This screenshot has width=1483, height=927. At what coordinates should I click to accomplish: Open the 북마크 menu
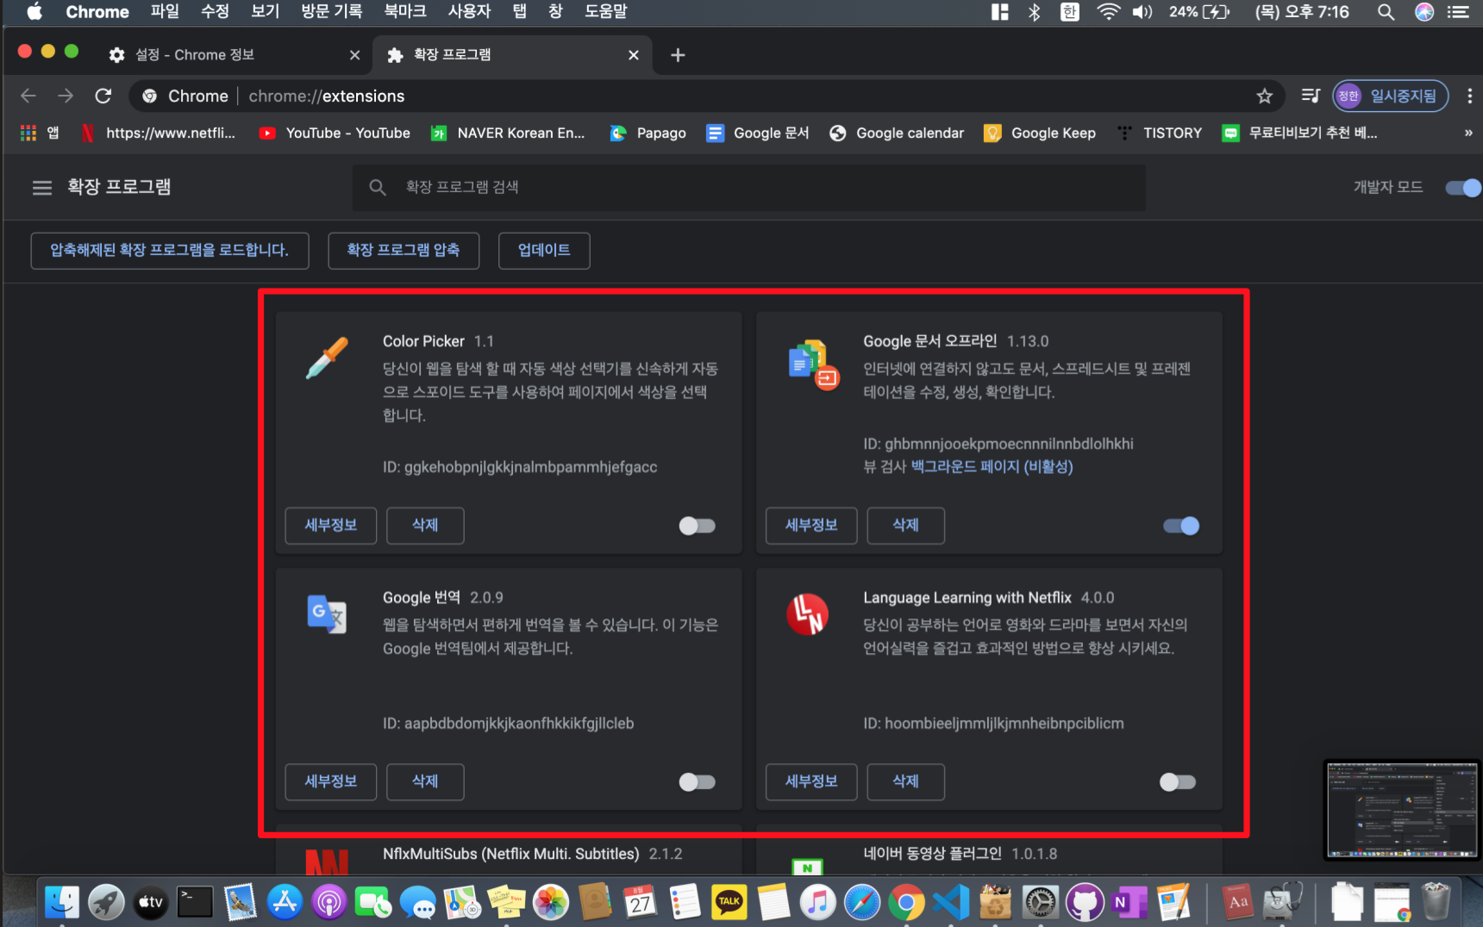405,12
